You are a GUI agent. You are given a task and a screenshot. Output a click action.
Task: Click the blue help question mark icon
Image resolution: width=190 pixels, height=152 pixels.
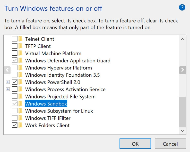pyautogui.click(x=182, y=8)
